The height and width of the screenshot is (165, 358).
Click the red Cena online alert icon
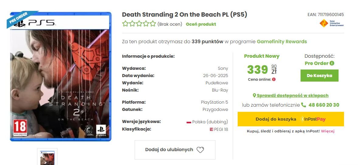[x=274, y=79]
